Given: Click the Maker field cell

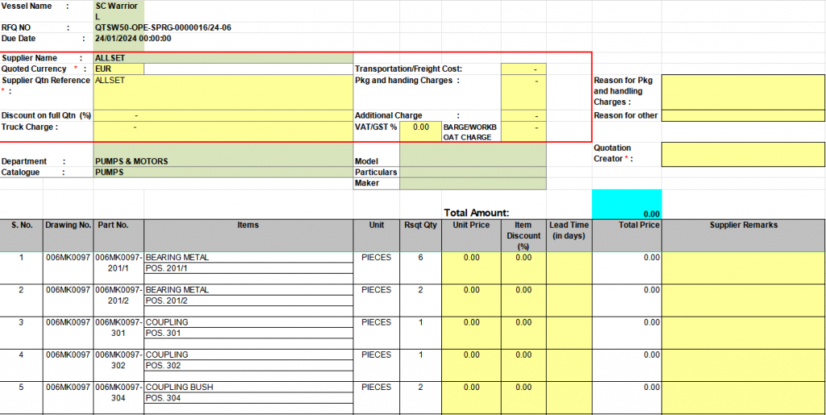Looking at the screenshot, I should [x=473, y=183].
